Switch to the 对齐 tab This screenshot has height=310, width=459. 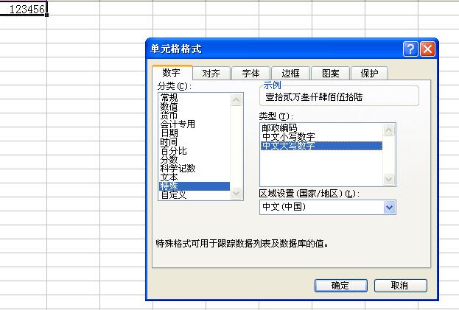point(211,74)
